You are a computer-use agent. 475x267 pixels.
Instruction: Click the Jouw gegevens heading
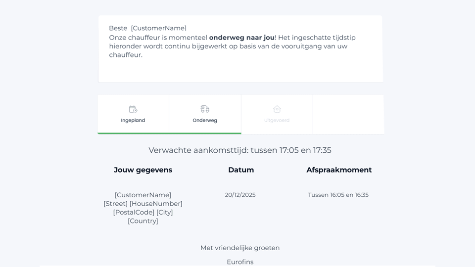[x=143, y=170]
